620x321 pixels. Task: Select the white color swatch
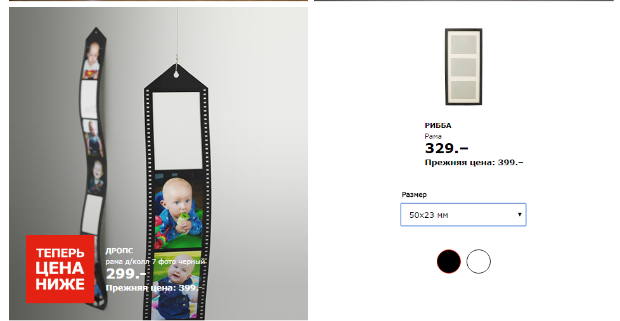[x=479, y=261]
